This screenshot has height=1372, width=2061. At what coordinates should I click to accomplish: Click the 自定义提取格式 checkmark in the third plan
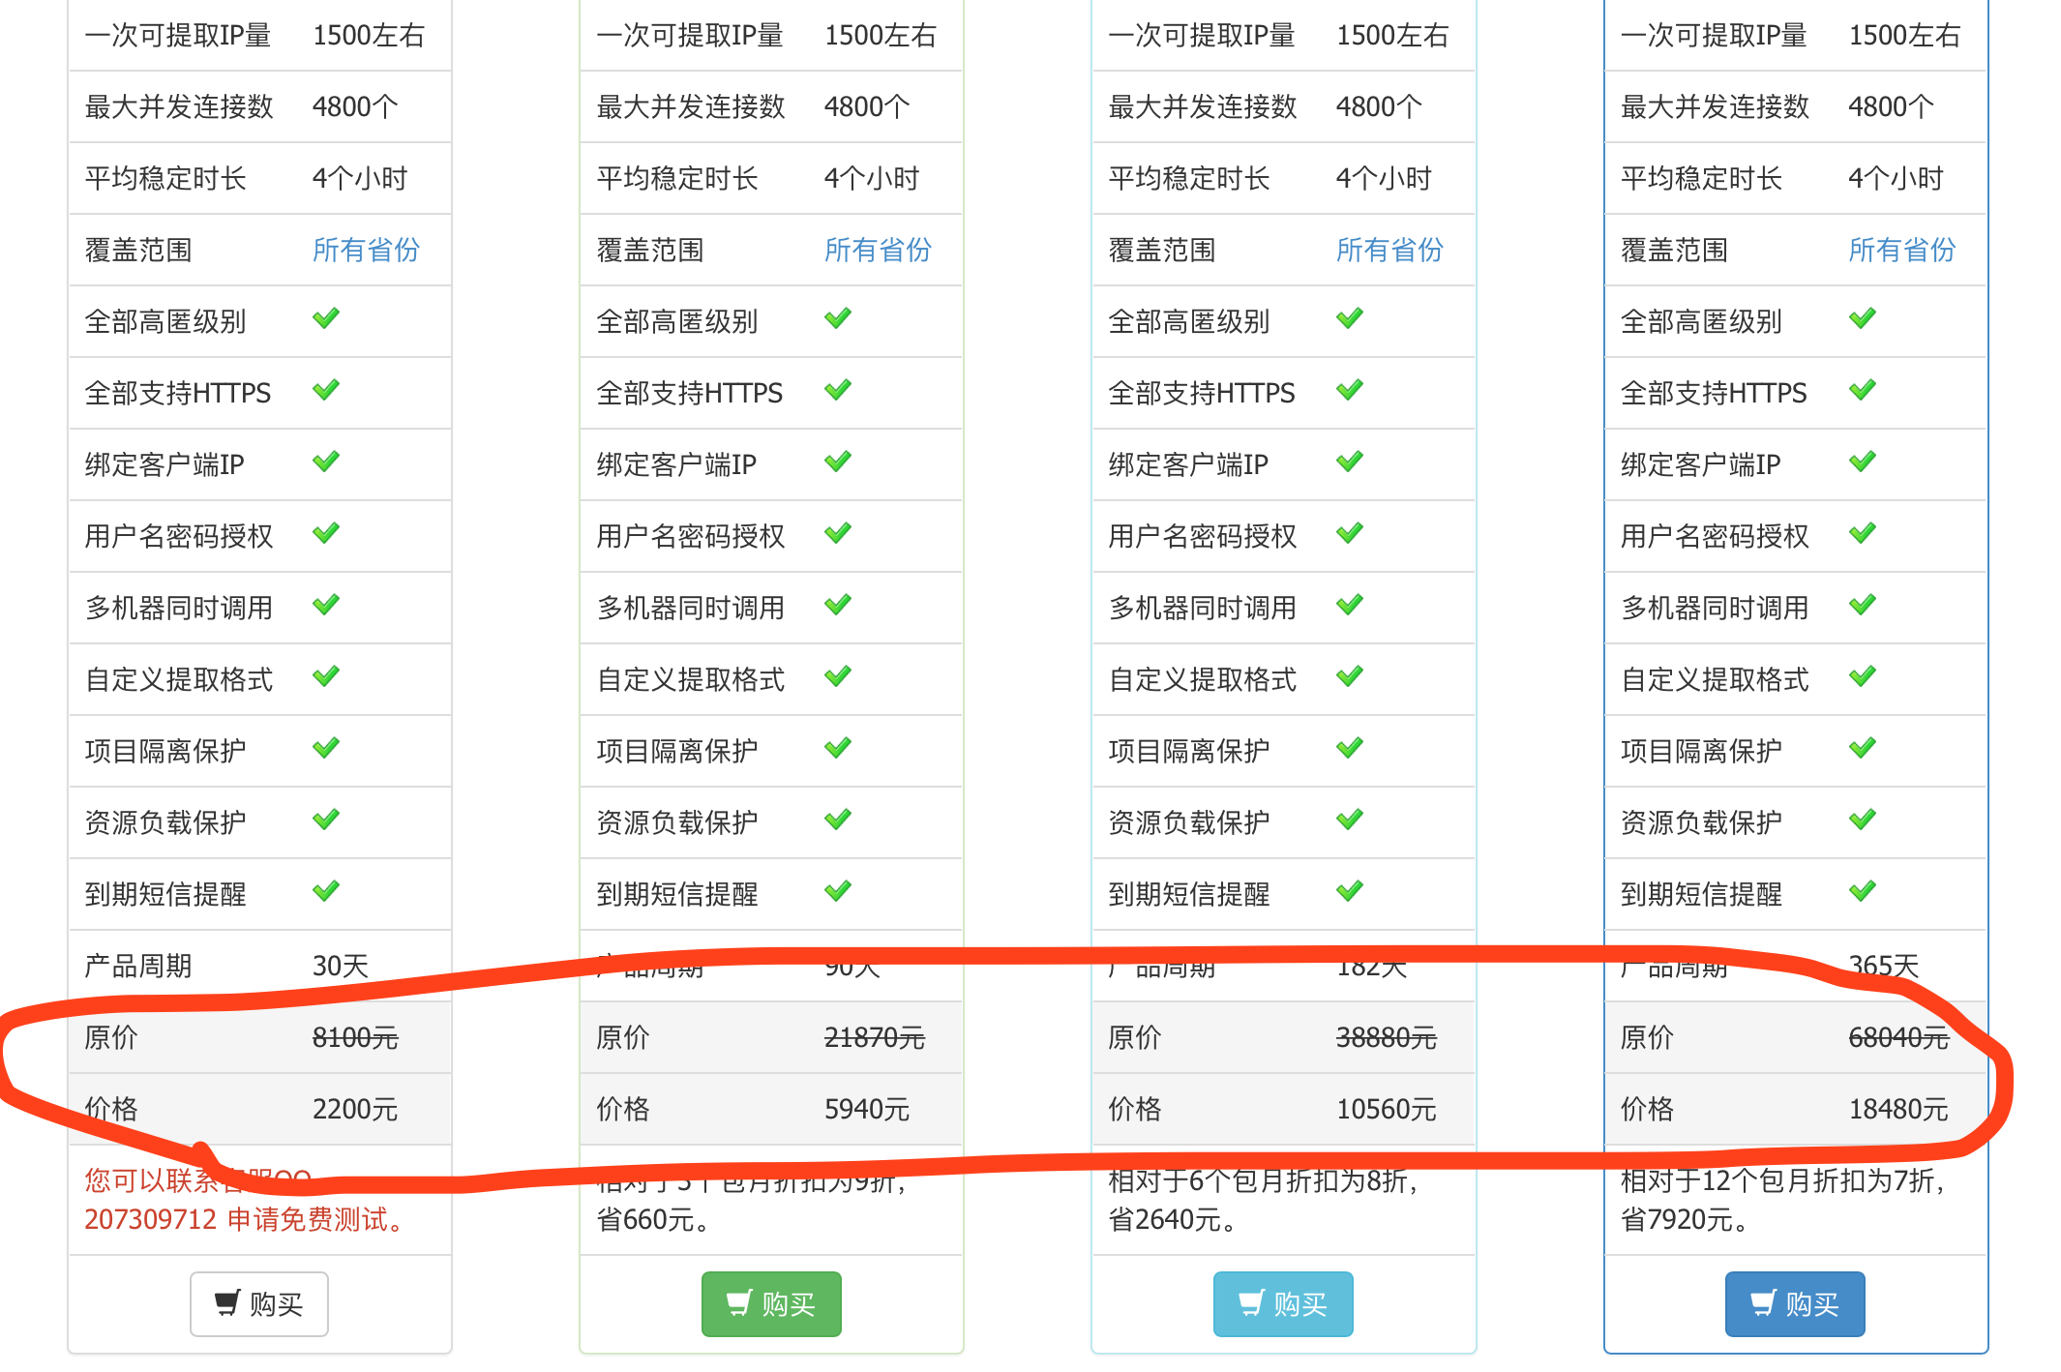pos(1350,676)
